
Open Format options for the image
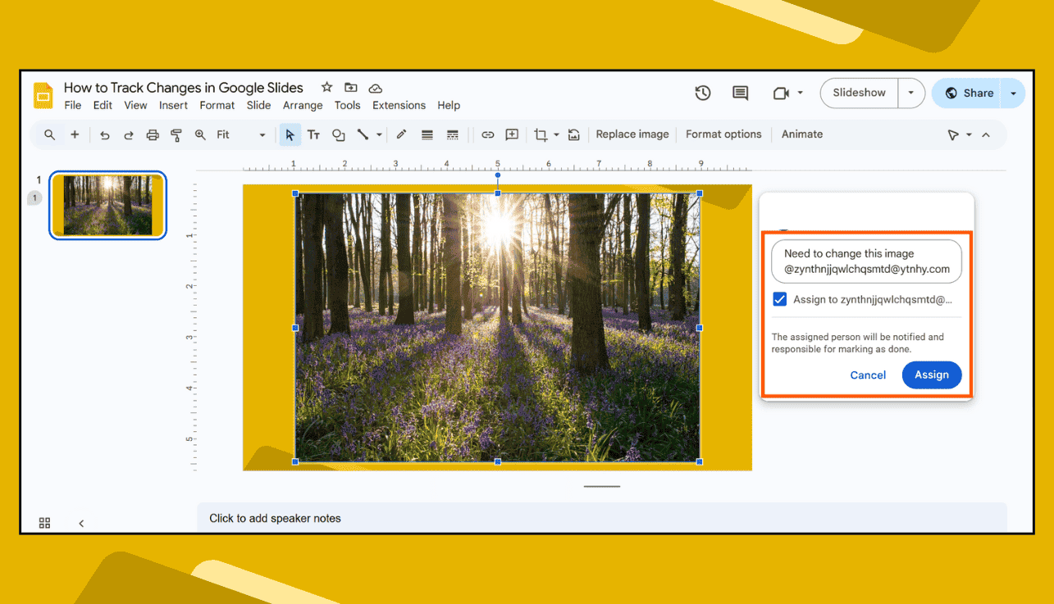[x=723, y=134]
